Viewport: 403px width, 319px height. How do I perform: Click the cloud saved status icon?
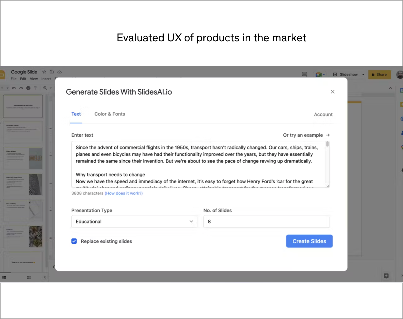pyautogui.click(x=60, y=72)
